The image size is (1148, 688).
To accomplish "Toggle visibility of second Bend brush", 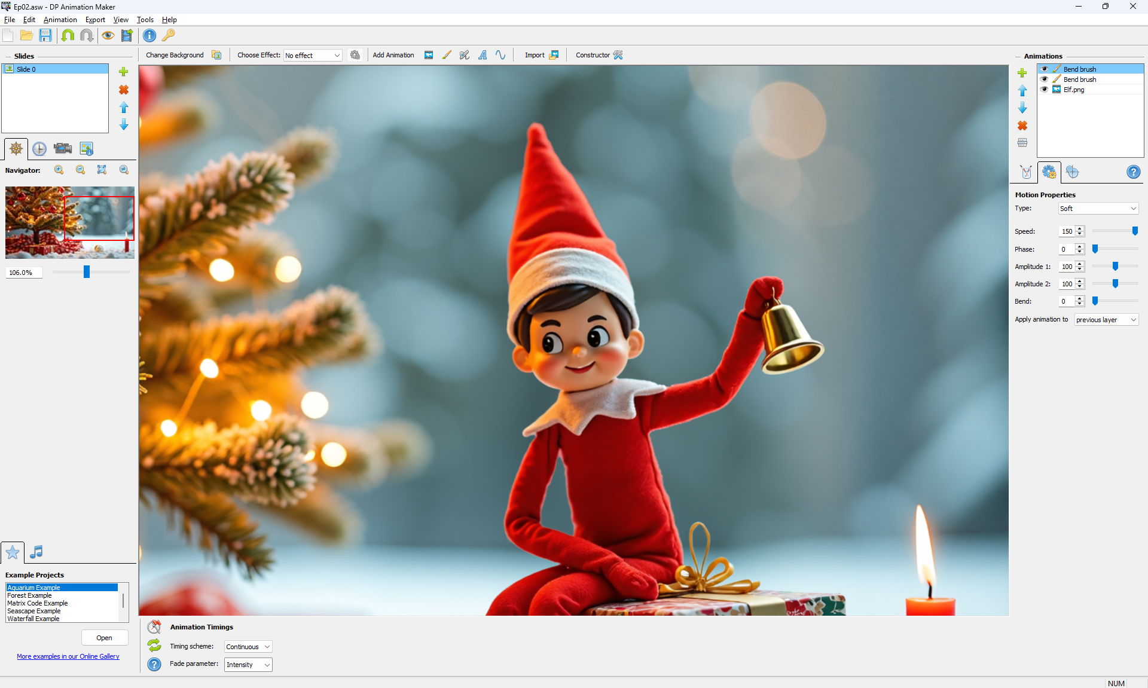I will [1045, 79].
